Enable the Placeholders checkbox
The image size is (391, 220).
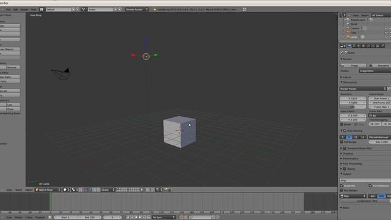pos(342,190)
